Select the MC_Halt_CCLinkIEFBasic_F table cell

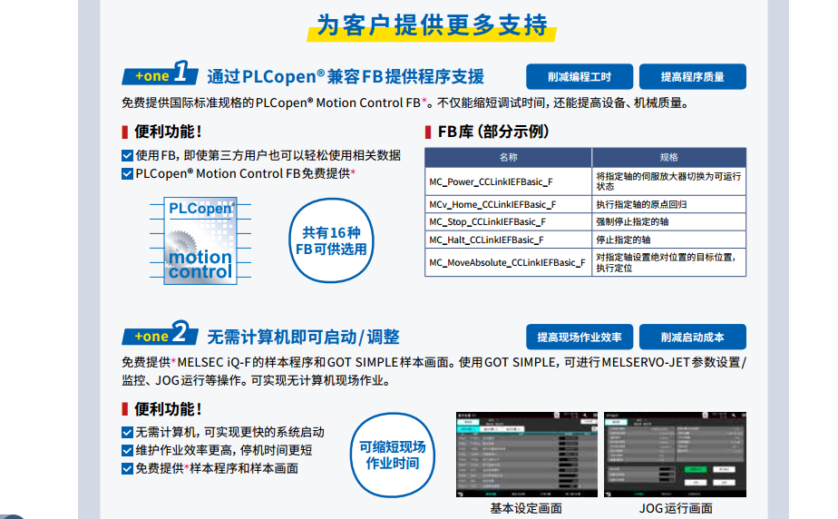click(508, 240)
